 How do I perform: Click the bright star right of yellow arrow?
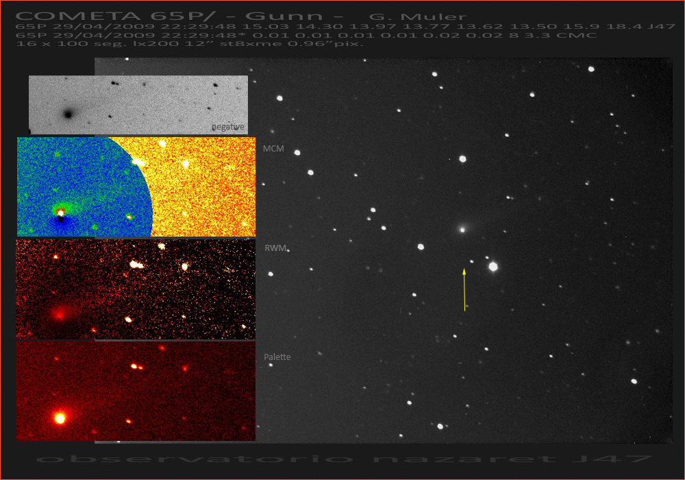[493, 267]
